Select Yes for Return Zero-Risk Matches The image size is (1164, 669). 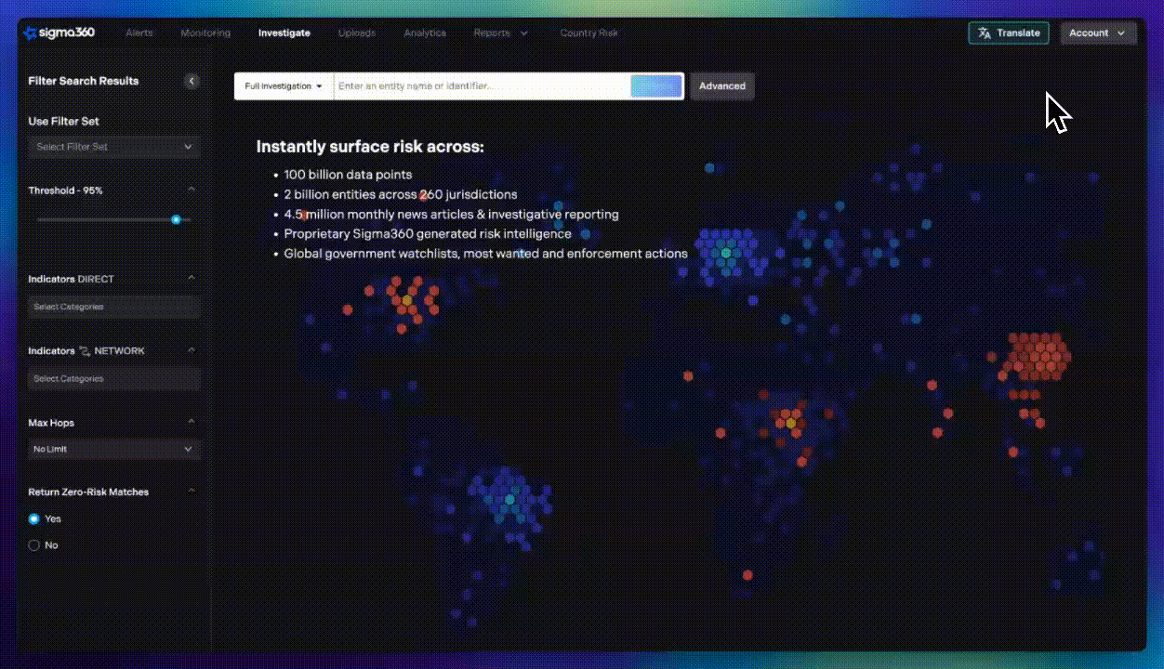coord(34,519)
